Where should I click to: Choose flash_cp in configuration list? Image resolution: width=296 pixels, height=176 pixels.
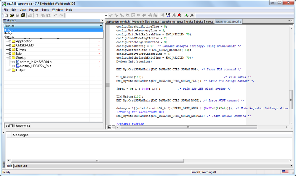53,33
